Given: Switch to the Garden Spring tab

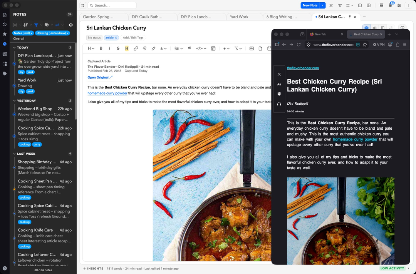Looking at the screenshot, I should [x=104, y=17].
